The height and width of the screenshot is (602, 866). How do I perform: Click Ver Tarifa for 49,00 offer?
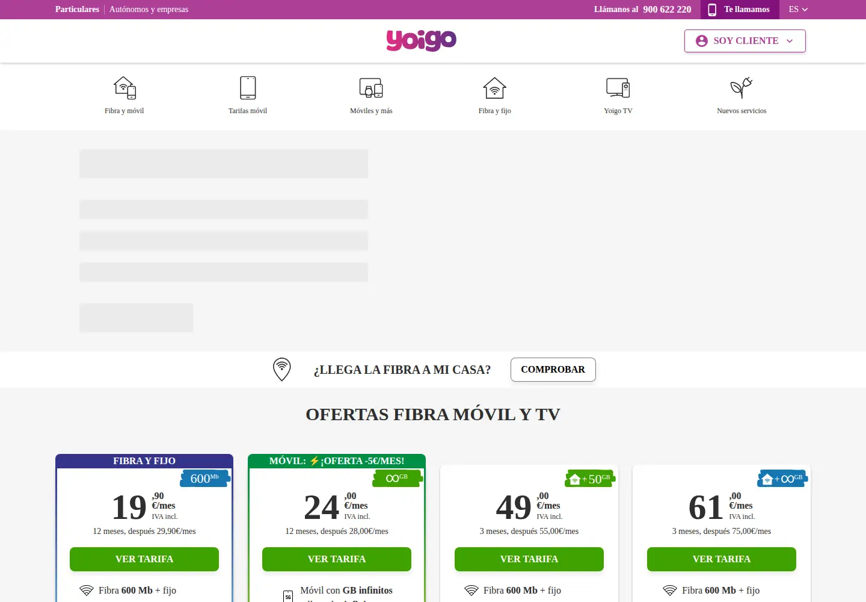[529, 559]
